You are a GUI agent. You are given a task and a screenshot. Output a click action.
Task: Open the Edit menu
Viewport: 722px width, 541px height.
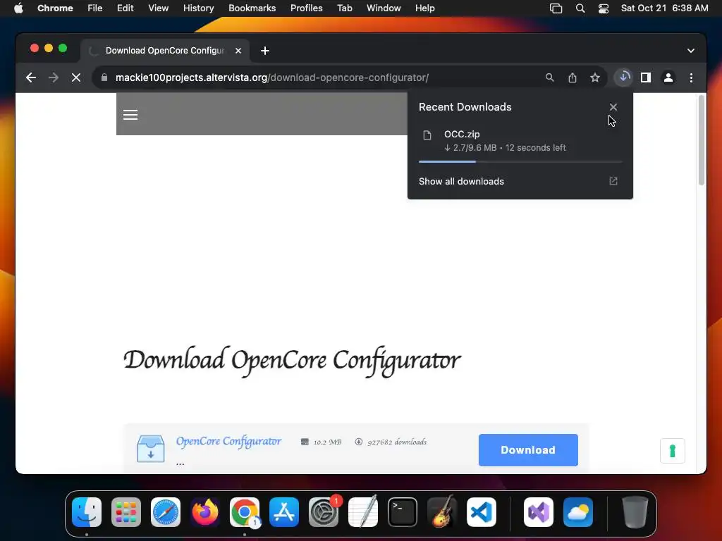[x=126, y=8]
